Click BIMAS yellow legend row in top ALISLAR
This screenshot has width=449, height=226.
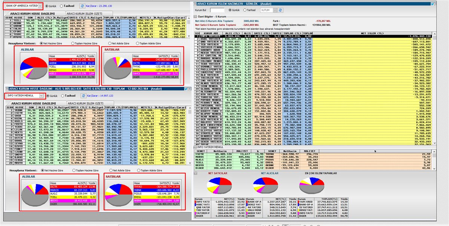pos(71,70)
